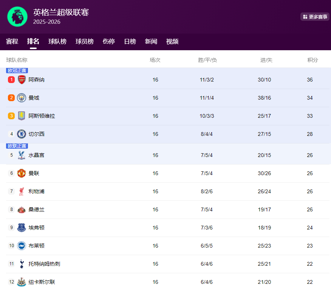
Task: Click the Manchester City club crest
Action: pos(22,98)
